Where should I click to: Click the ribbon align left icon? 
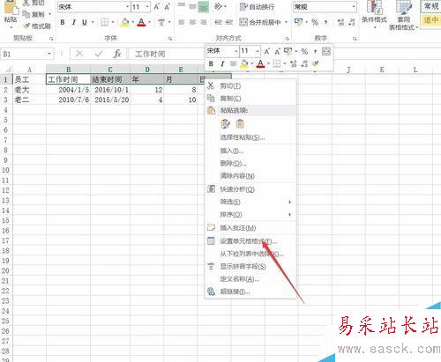pos(182,22)
